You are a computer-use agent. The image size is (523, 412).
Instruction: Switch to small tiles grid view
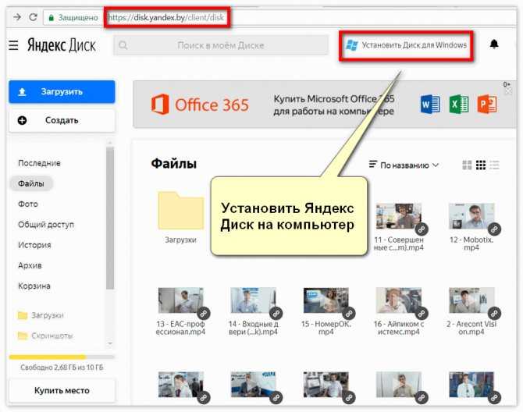tap(481, 165)
